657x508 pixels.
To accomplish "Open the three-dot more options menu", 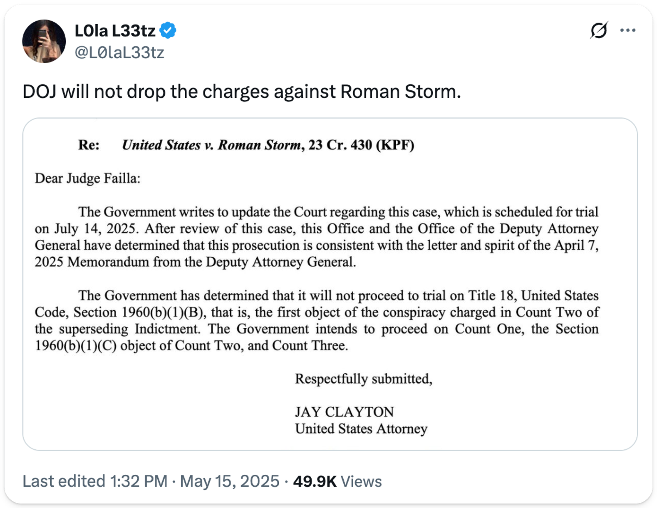I will (x=628, y=30).
